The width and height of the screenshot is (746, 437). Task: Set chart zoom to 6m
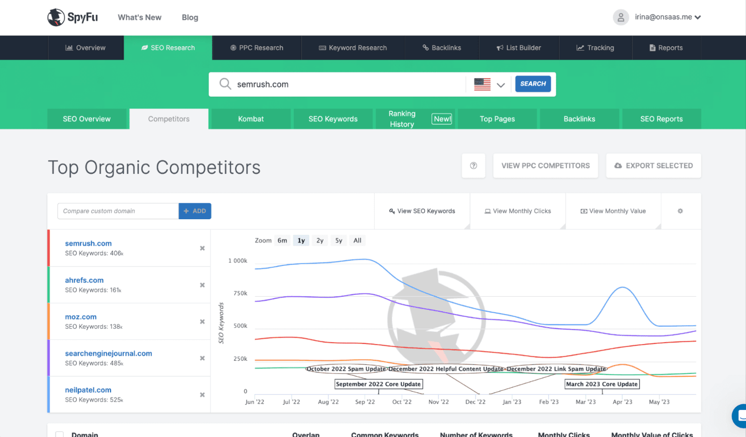(x=282, y=240)
